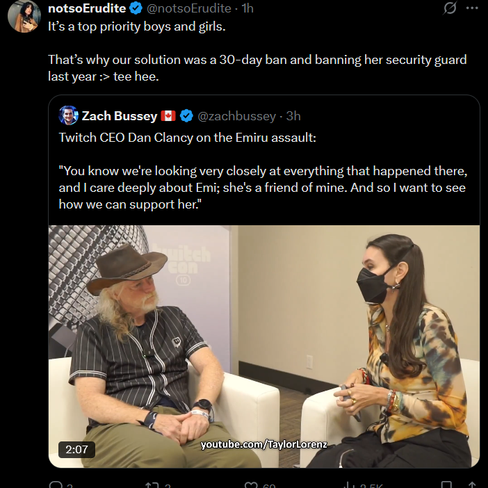Click the quoted post's 3h timestamp
The width and height of the screenshot is (488, 488).
(x=293, y=116)
